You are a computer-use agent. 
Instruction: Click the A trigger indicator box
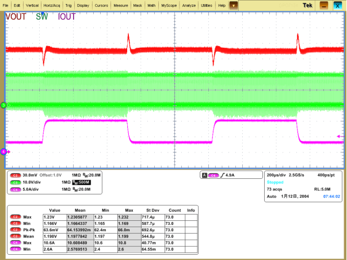click(204, 175)
